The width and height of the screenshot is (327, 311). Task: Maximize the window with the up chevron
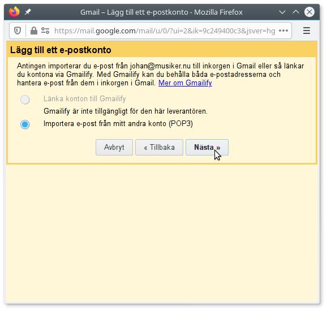(x=296, y=12)
